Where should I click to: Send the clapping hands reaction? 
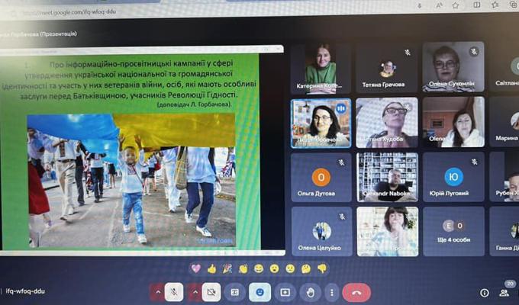point(243,268)
